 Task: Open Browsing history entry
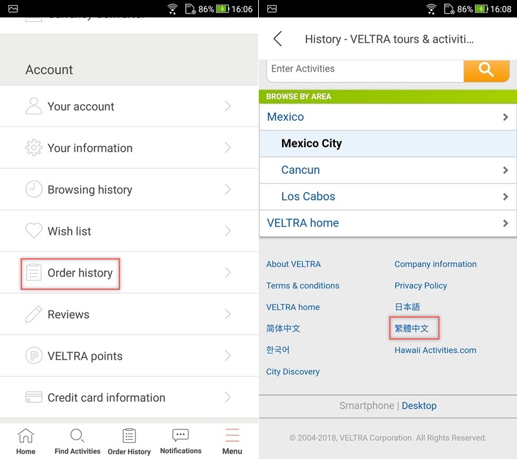point(129,189)
